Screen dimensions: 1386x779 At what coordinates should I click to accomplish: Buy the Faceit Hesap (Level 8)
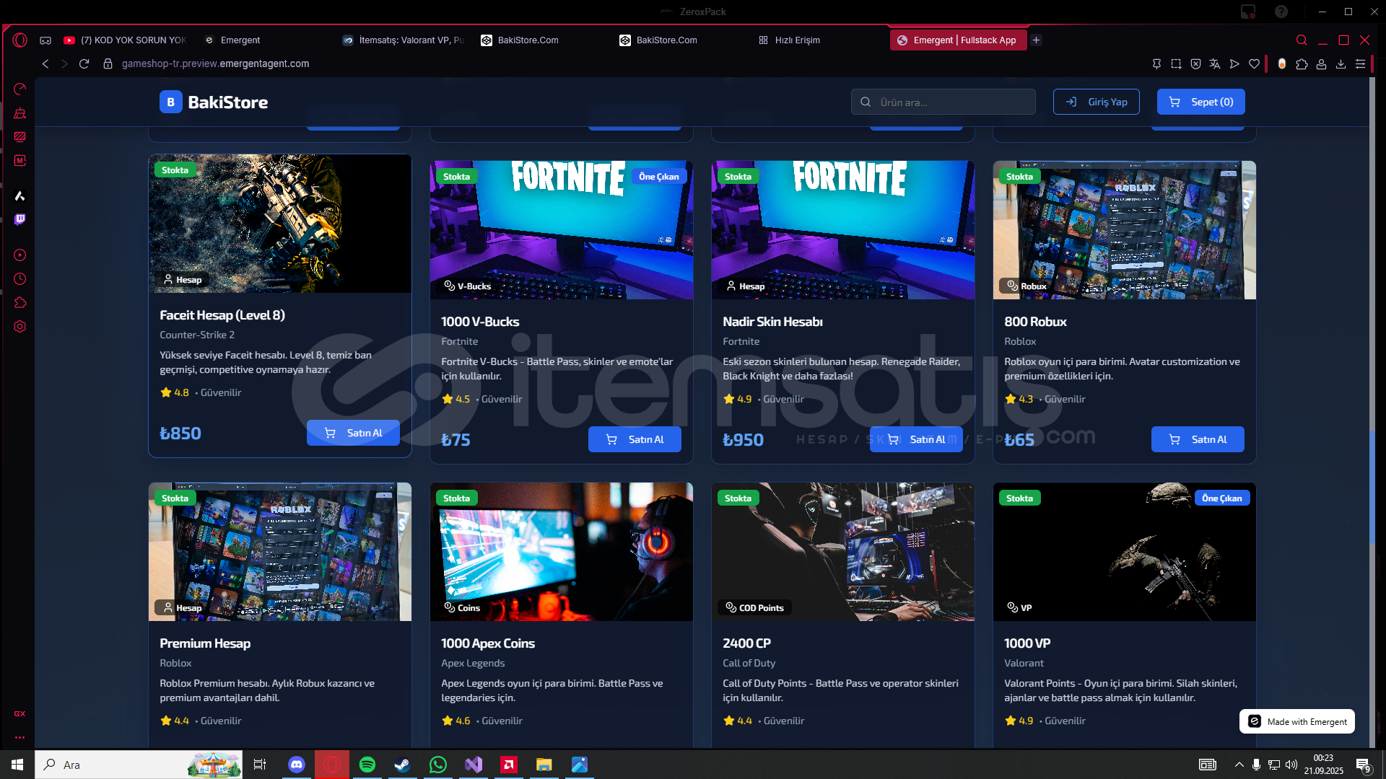pyautogui.click(x=353, y=433)
